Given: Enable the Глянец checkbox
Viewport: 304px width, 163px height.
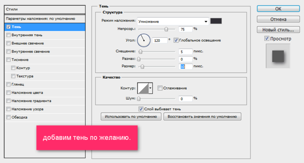Looking at the screenshot, I should point(8,84).
